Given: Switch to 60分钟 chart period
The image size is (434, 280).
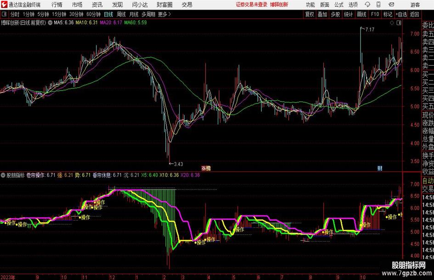Looking at the screenshot, I should (94, 14).
